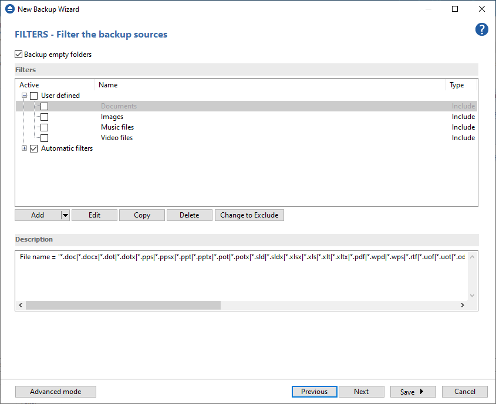Toggle the Backup empty folders checkbox

(x=18, y=55)
